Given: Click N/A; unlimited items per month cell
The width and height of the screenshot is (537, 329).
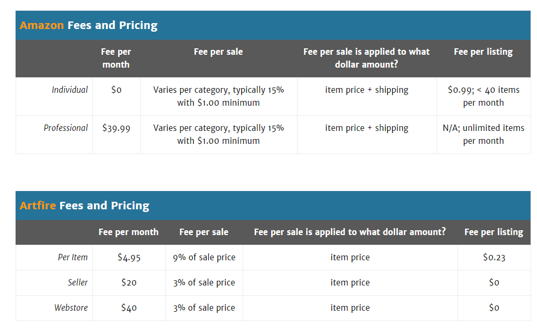Looking at the screenshot, I should pos(483,134).
